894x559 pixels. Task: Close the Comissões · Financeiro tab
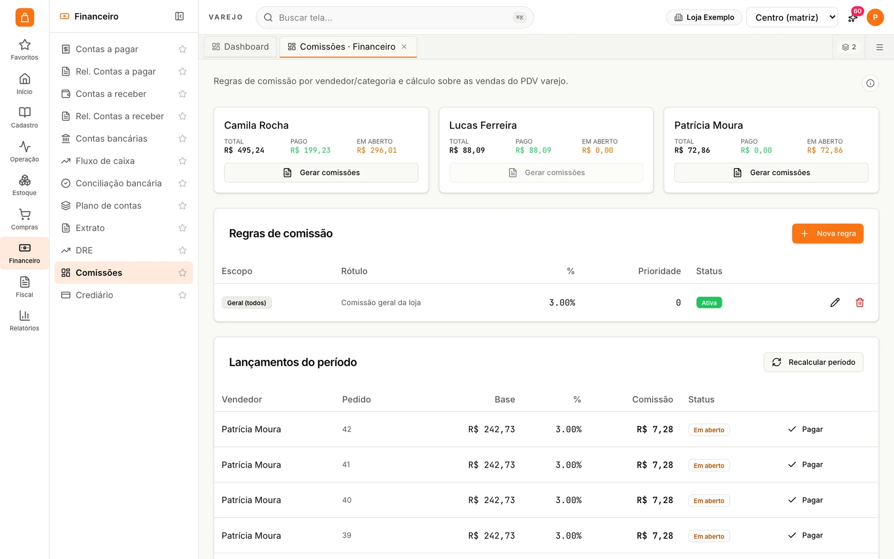point(404,47)
